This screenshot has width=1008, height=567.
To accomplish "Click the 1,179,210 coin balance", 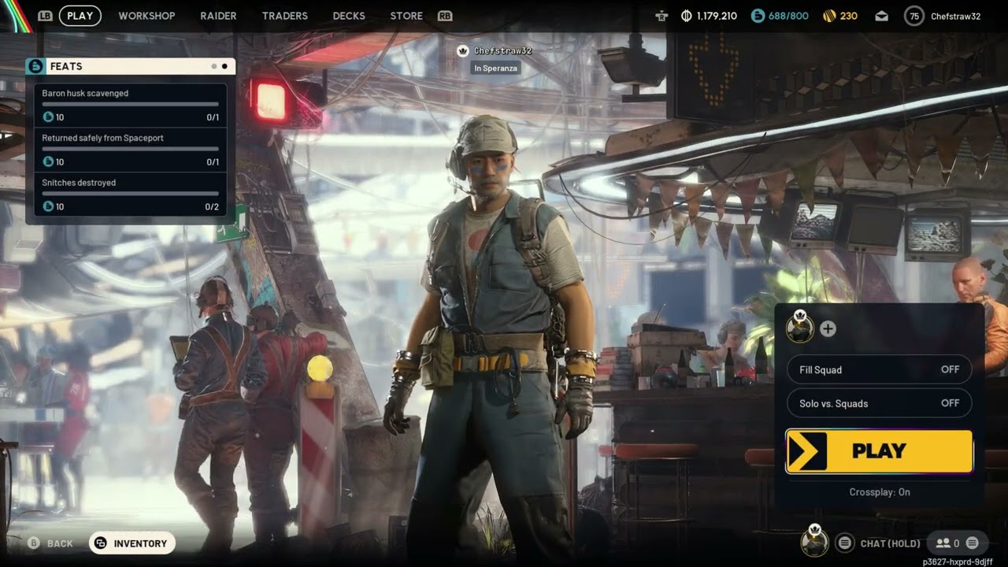I will [717, 16].
